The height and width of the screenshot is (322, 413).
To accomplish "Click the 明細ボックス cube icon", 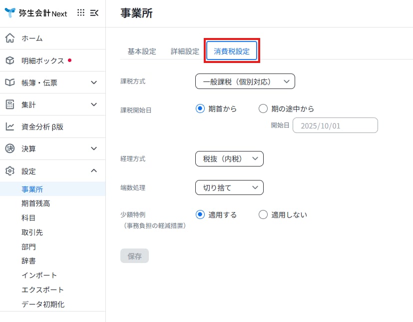I will tap(10, 60).
